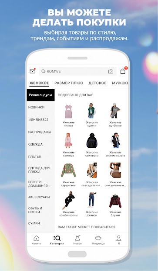Click the Женские зимние пальто label
158x271 pixels.
(115, 154)
